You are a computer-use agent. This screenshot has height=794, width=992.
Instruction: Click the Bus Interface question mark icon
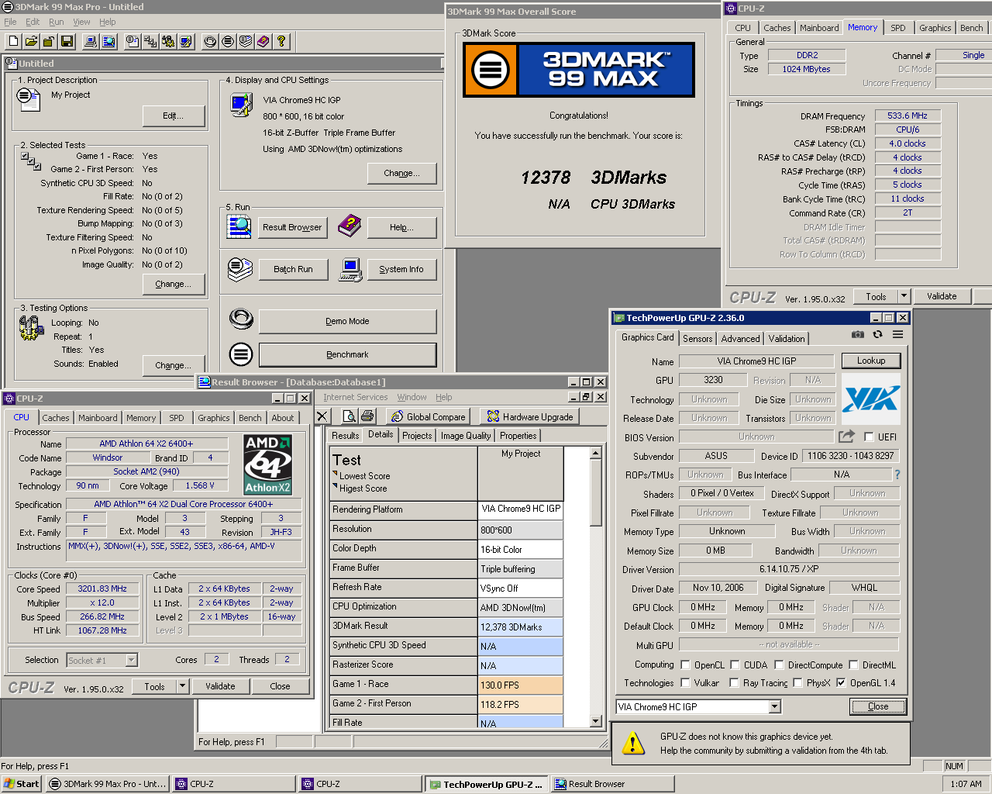click(897, 475)
